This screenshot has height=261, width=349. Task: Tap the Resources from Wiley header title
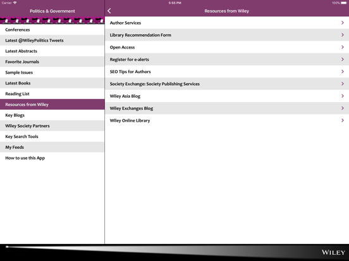(x=226, y=11)
